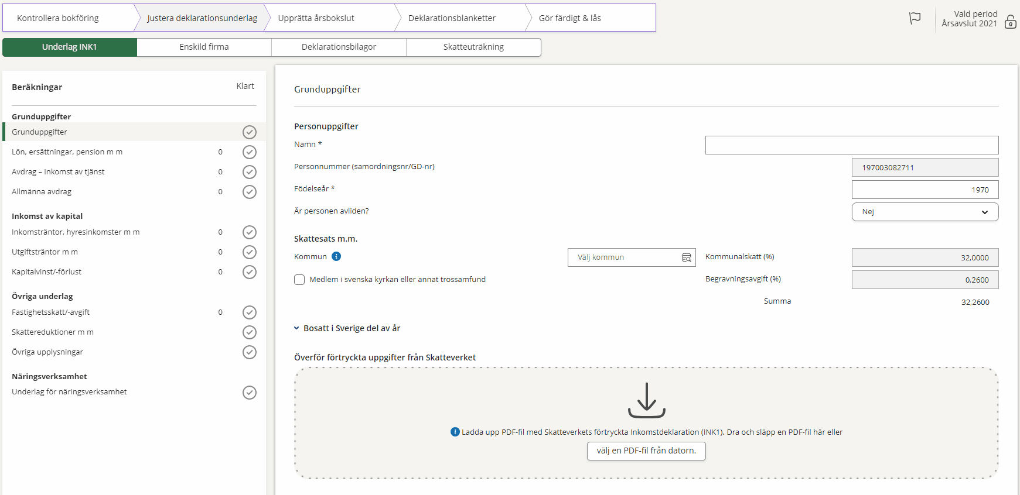The width and height of the screenshot is (1020, 495).
Task: Click välj en PDF-fil från datorn button
Action: coord(646,451)
